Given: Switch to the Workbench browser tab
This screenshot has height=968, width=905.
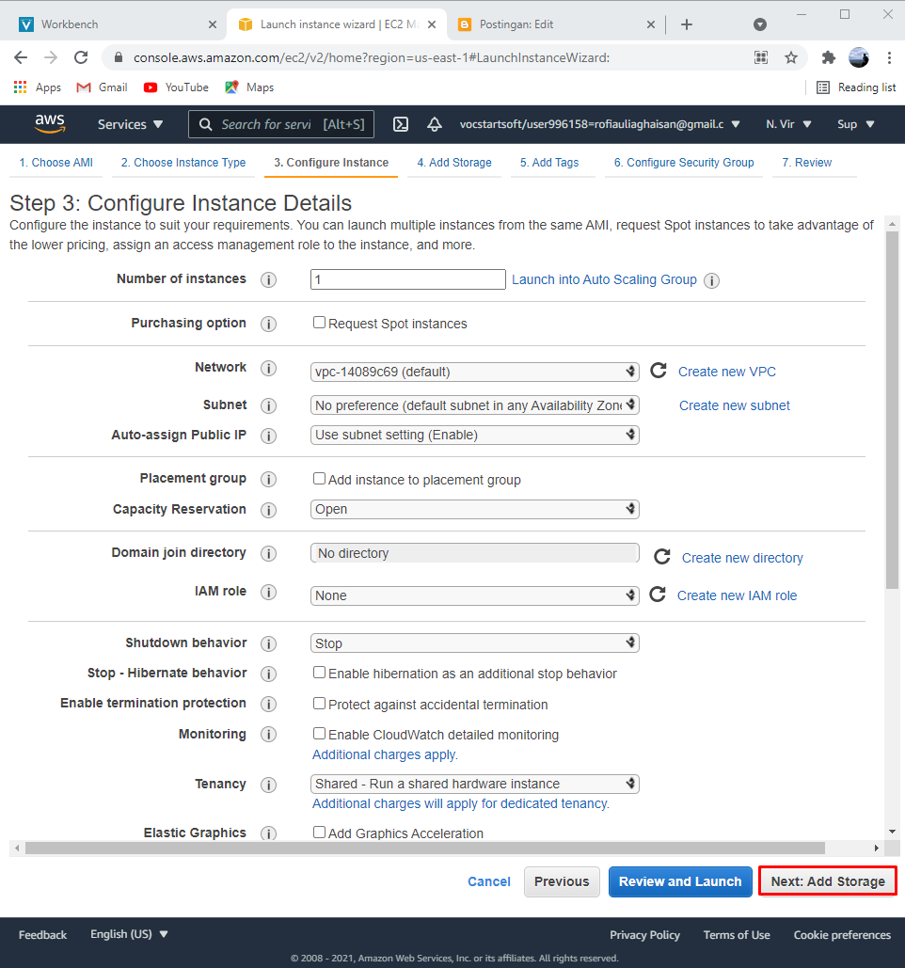Looking at the screenshot, I should click(118, 24).
